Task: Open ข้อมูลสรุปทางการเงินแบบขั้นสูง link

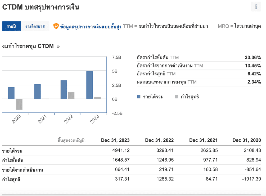Action: [91, 26]
